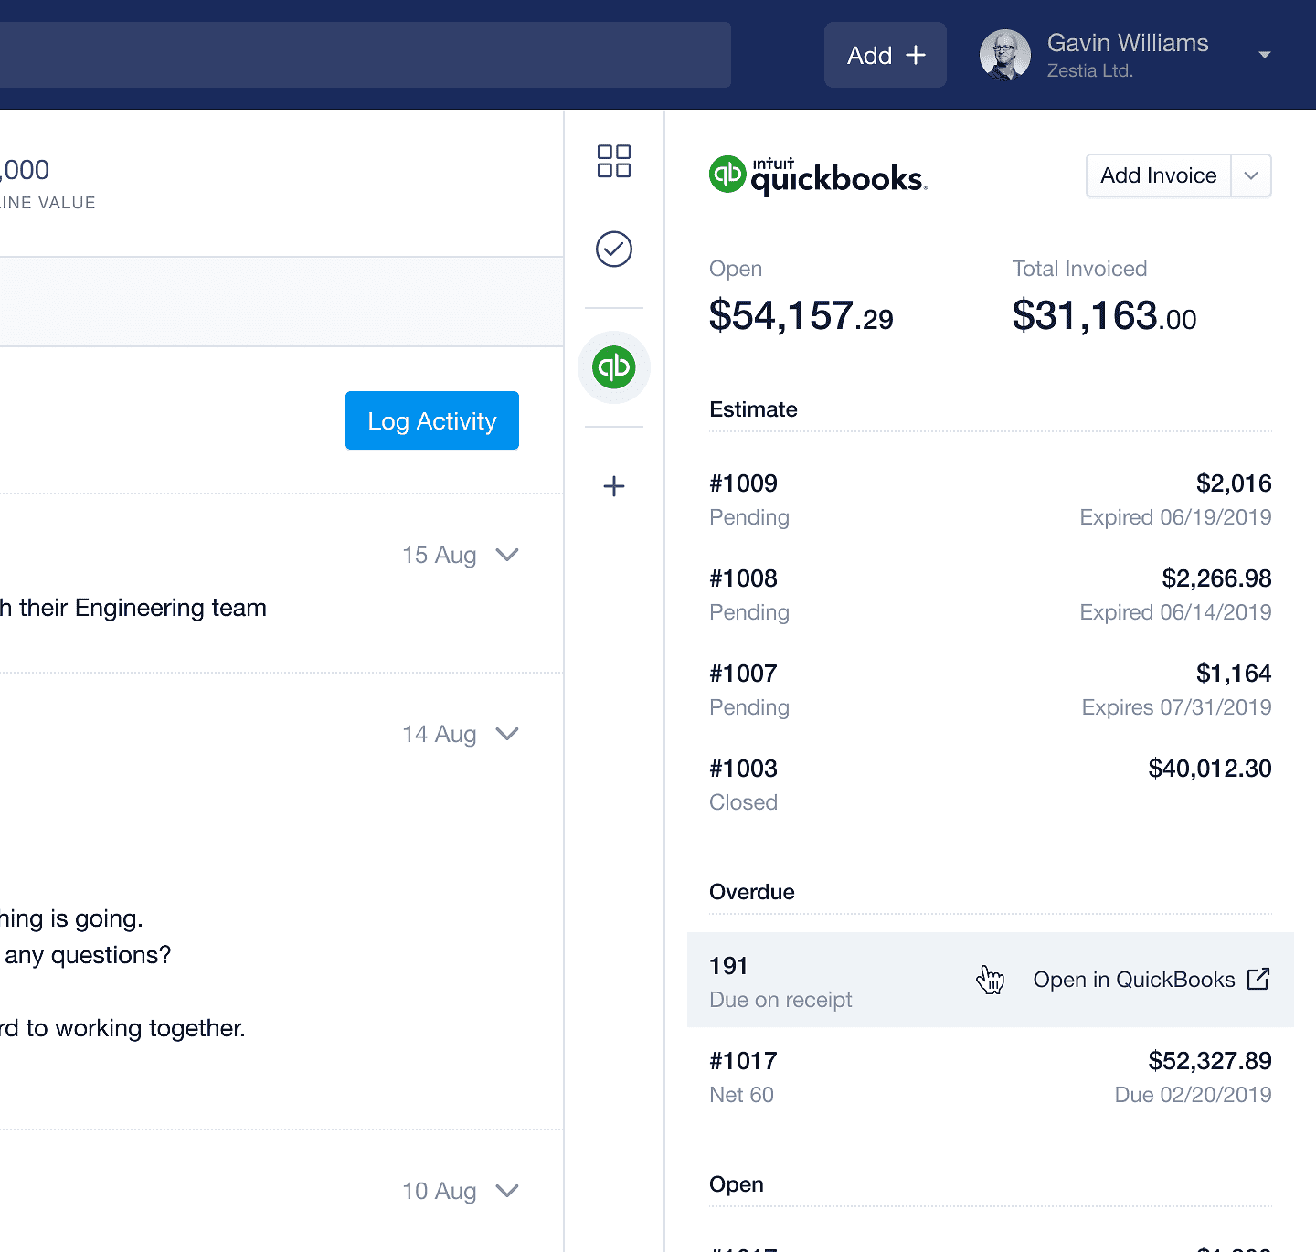Click Total Invoiced $31,163.00 value
This screenshot has width=1316, height=1252.
[x=1104, y=316]
